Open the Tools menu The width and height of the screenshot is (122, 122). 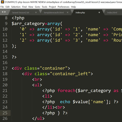point(45,7)
